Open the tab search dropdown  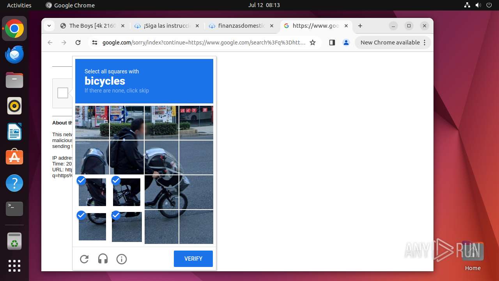coord(49,26)
